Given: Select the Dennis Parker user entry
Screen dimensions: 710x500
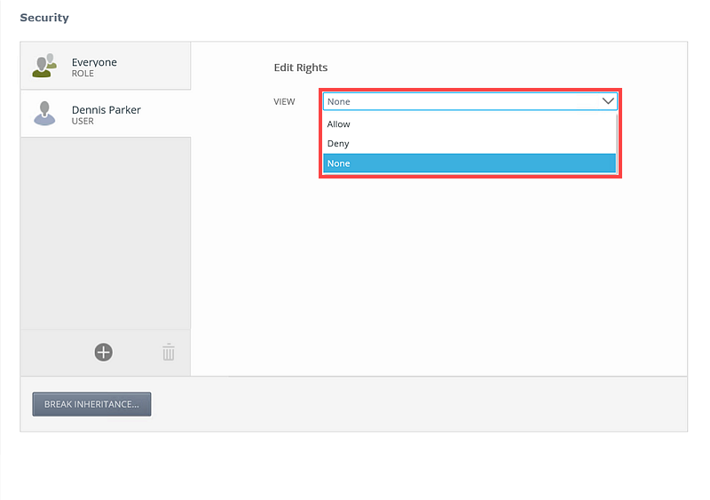Looking at the screenshot, I should (x=106, y=114).
